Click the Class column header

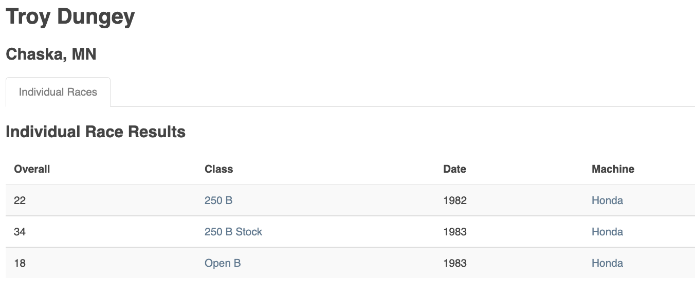[x=218, y=169]
